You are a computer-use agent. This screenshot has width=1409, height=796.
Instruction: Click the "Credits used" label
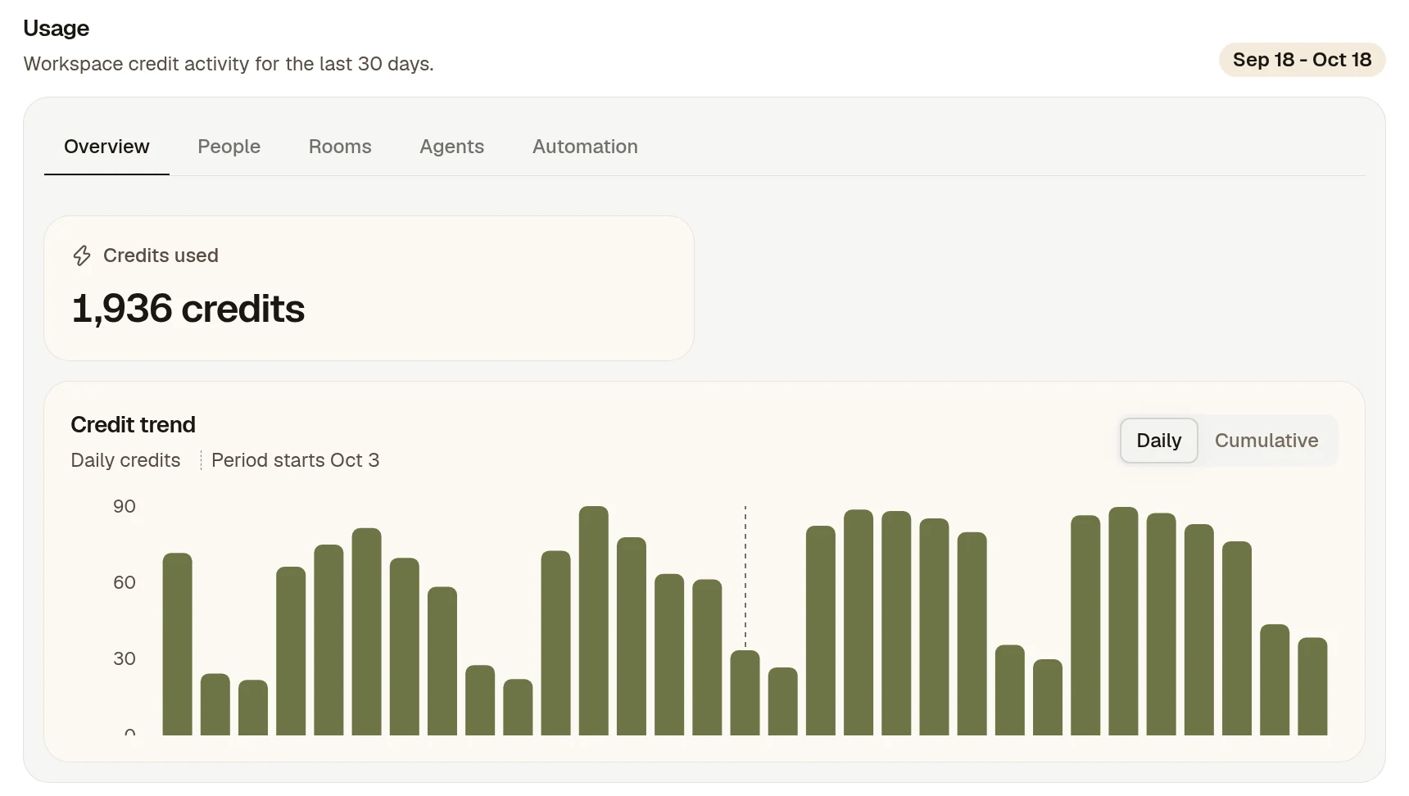(161, 256)
